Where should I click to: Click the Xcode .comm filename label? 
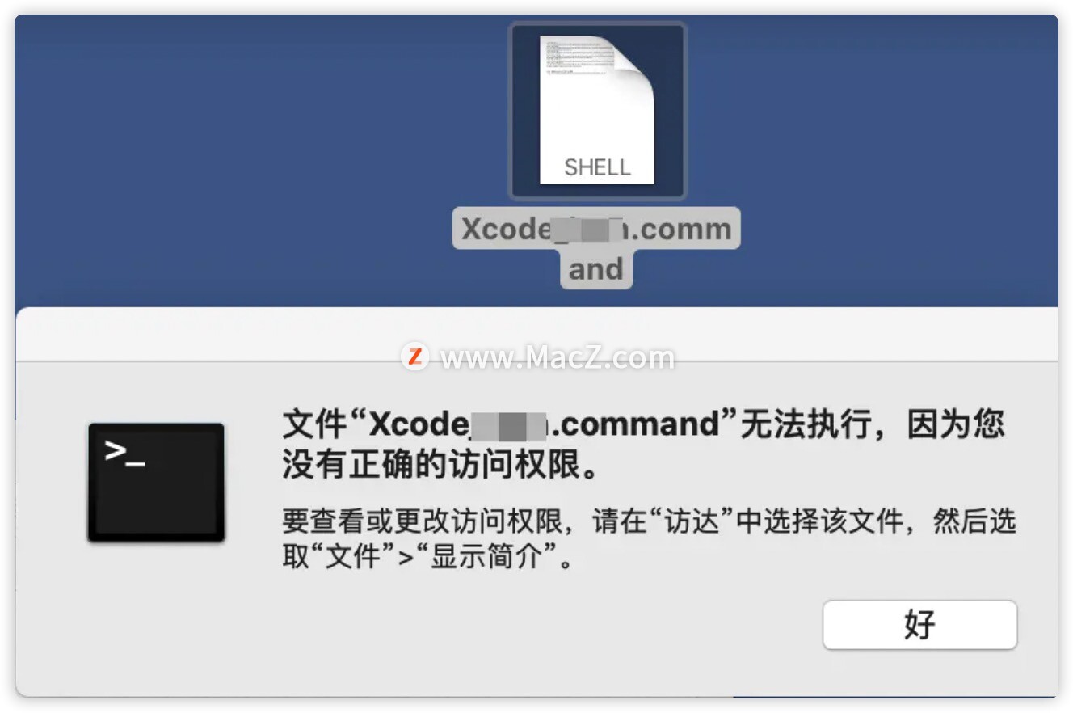[x=596, y=229]
